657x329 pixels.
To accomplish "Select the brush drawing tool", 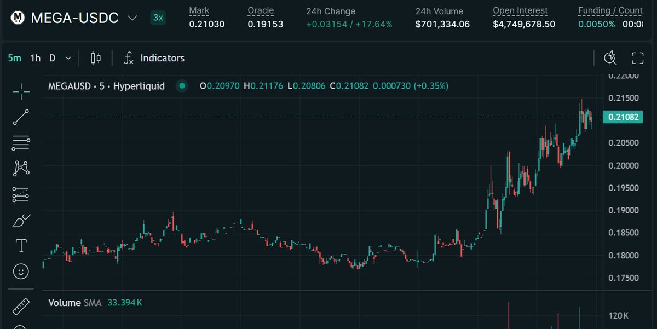I will point(21,220).
